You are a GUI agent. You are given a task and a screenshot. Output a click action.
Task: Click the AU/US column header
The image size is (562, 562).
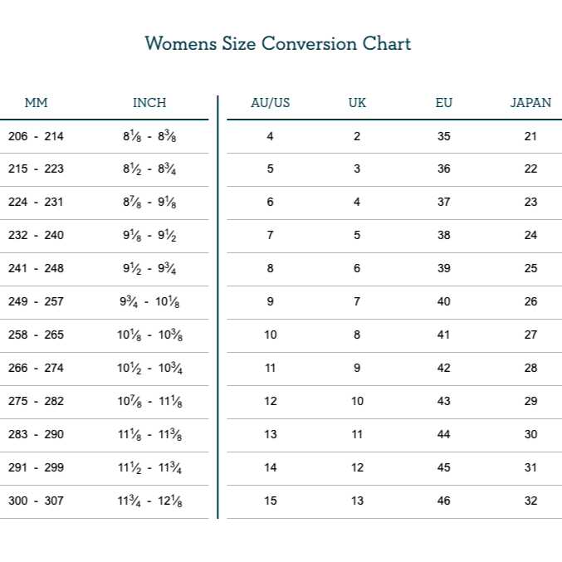[270, 103]
